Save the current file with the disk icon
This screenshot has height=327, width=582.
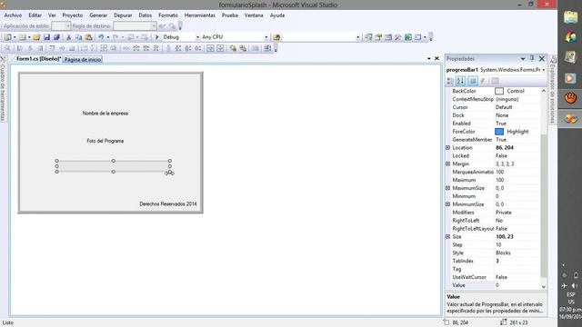click(46, 37)
